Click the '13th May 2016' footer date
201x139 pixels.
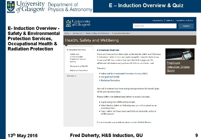[x=23, y=135]
